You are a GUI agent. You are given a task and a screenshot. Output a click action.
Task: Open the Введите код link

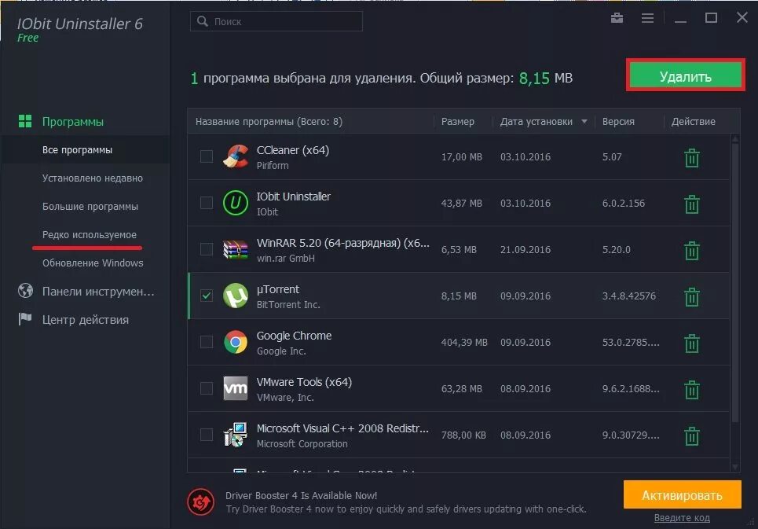(682, 517)
